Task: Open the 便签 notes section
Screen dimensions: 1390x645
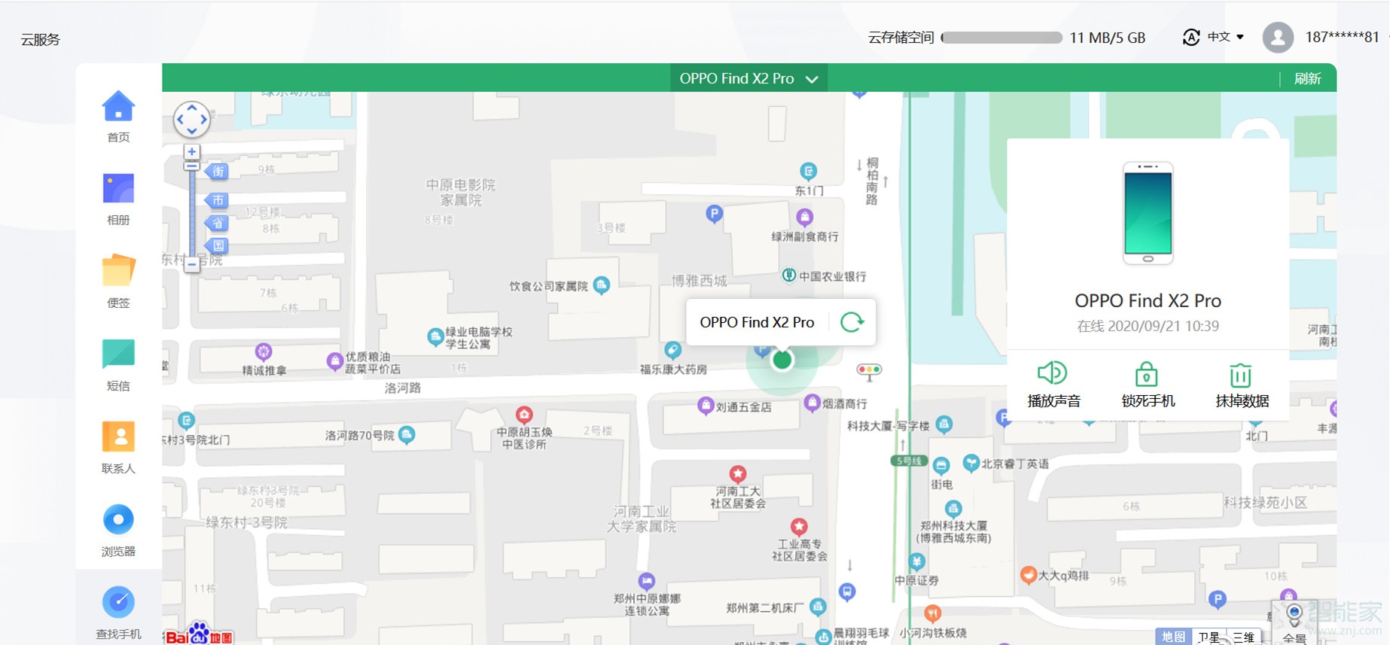Action: coord(118,271)
